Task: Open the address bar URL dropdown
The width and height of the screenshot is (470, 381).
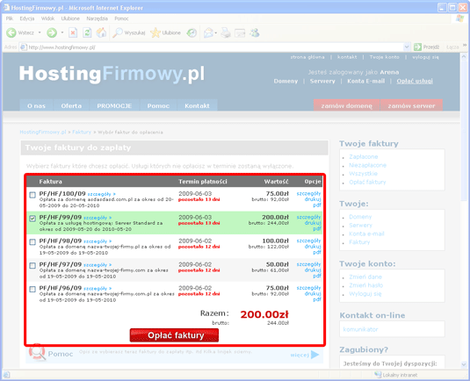Action: click(x=407, y=47)
